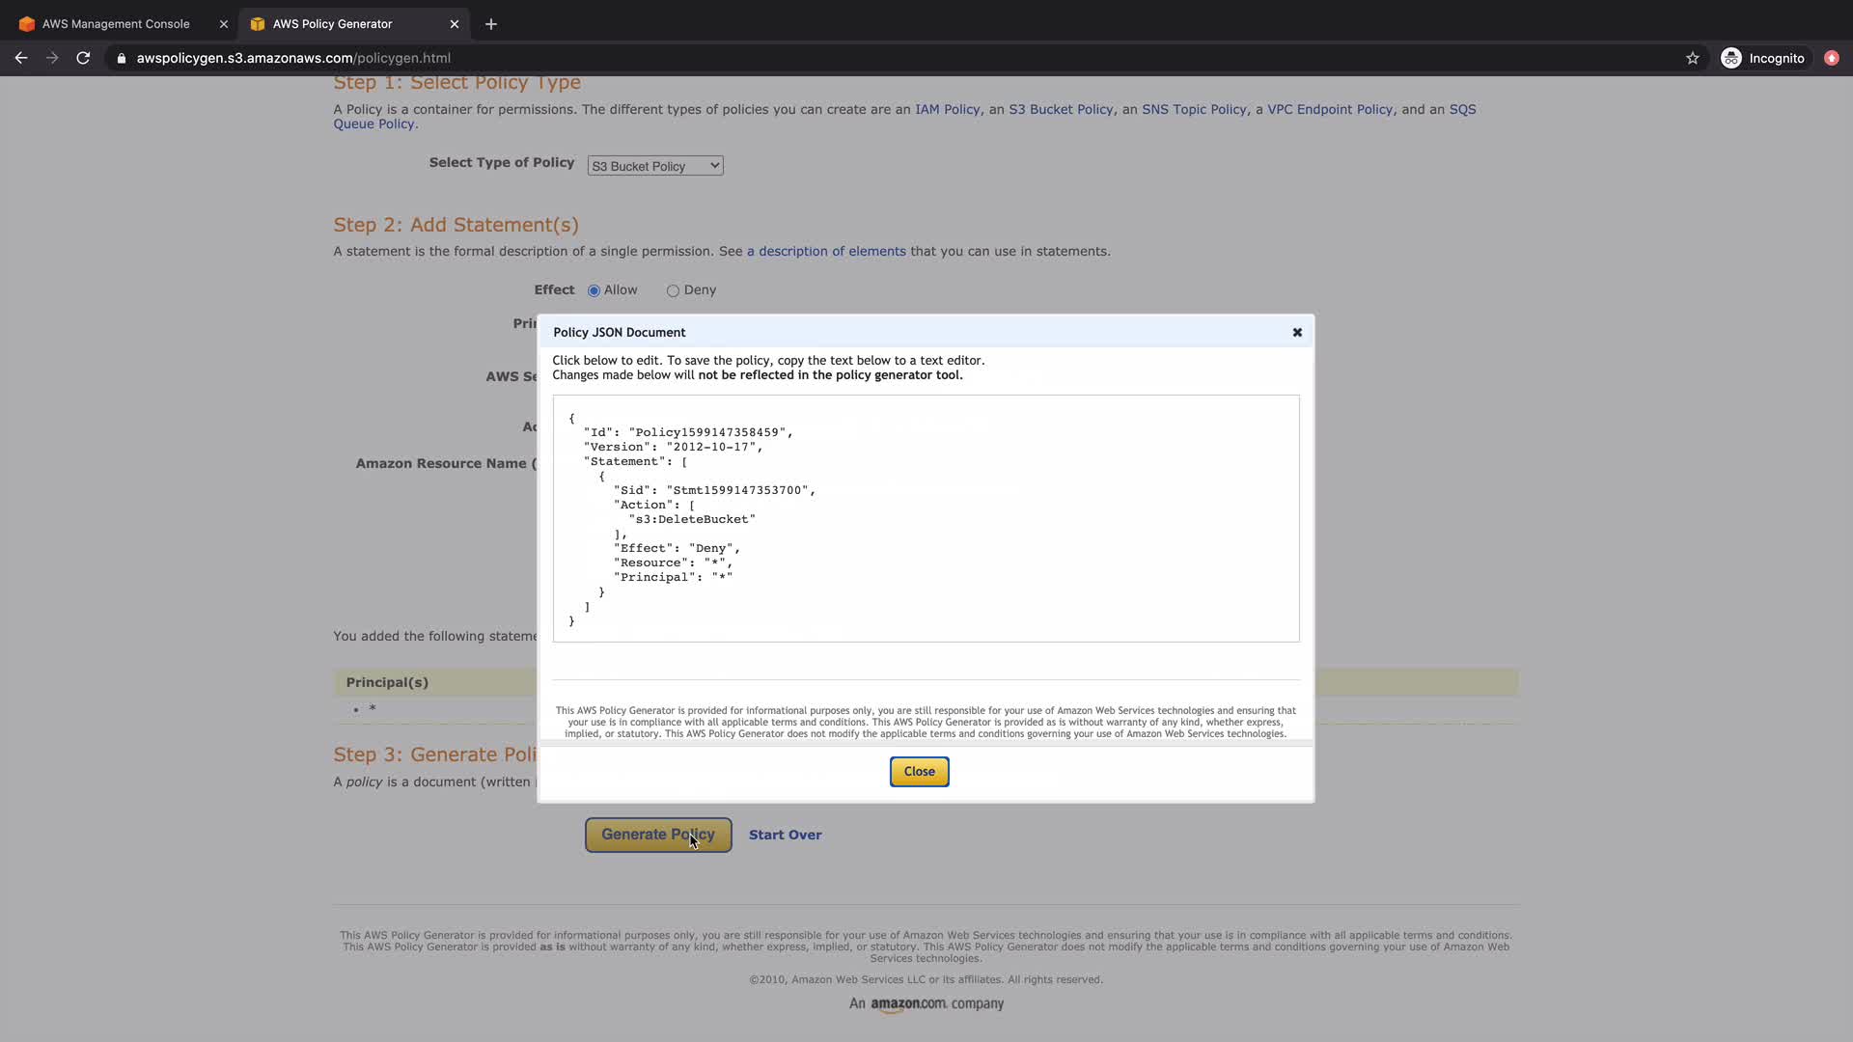
Task: Reload the page with refresh icon
Action: [x=84, y=58]
